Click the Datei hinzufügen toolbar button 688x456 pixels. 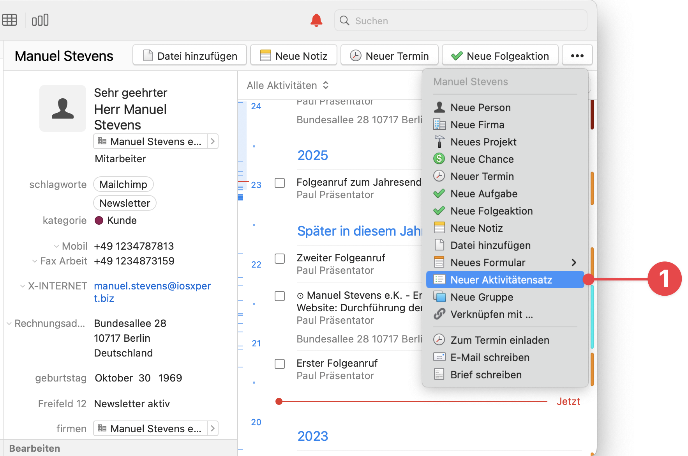190,56
